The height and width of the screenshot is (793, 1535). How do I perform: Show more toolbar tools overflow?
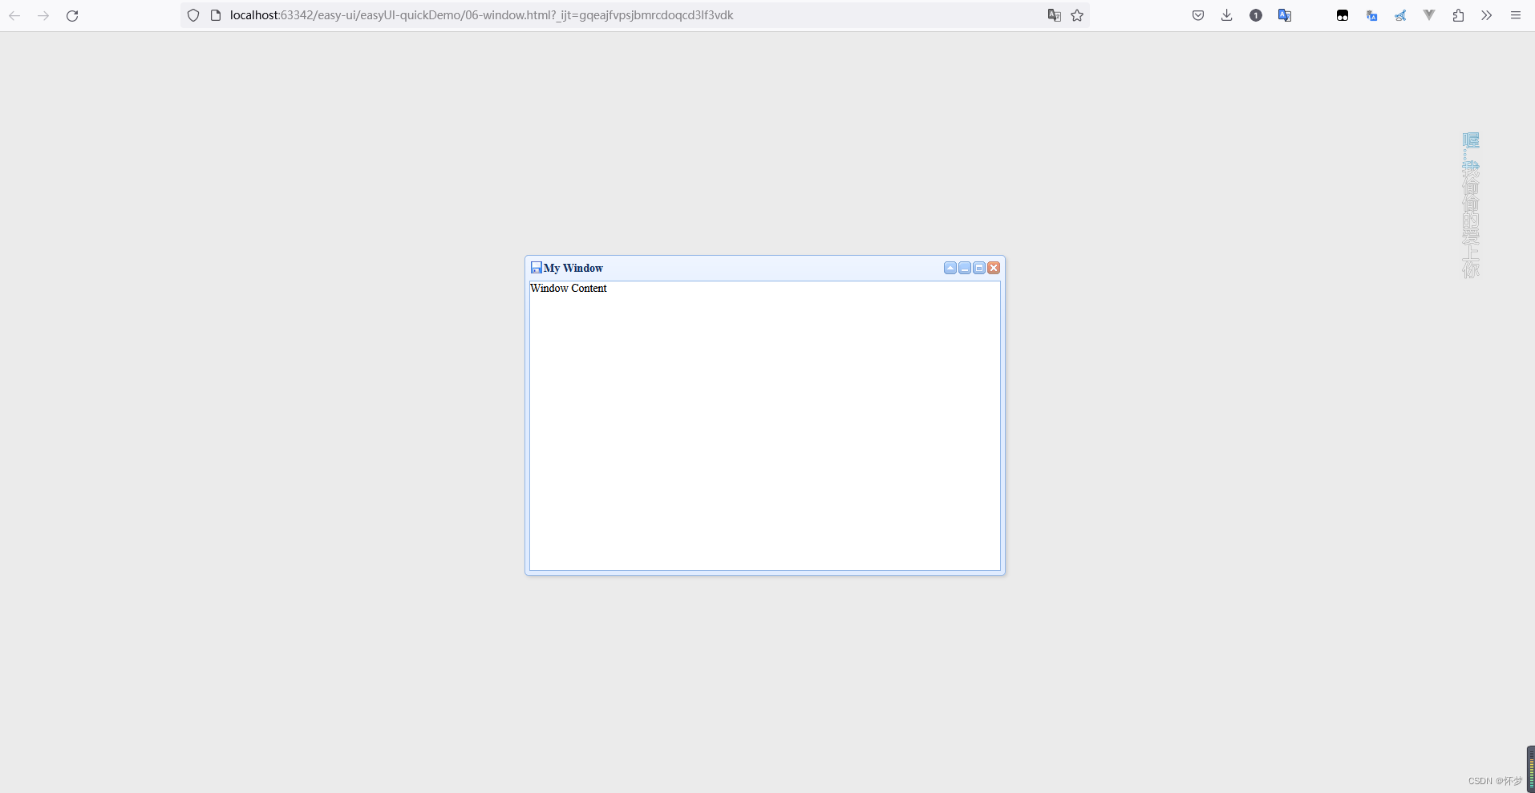click(1487, 15)
